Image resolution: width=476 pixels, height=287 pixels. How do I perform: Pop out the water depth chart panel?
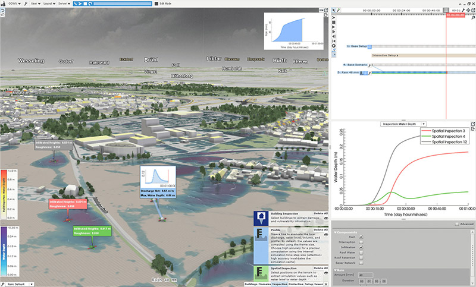tap(473, 124)
